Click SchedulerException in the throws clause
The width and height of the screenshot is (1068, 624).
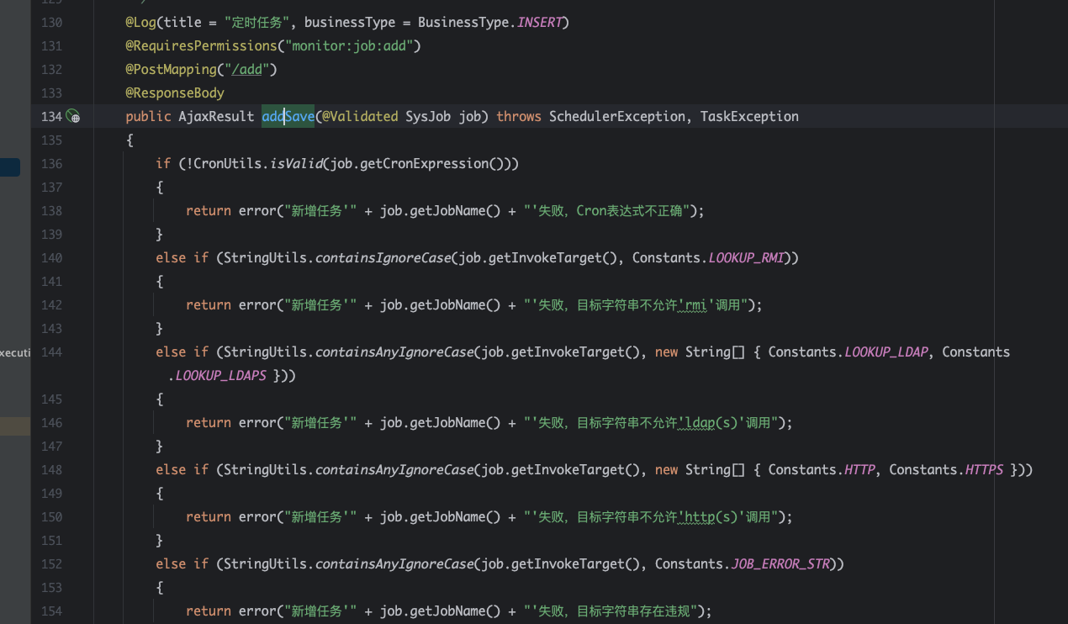[x=616, y=116]
